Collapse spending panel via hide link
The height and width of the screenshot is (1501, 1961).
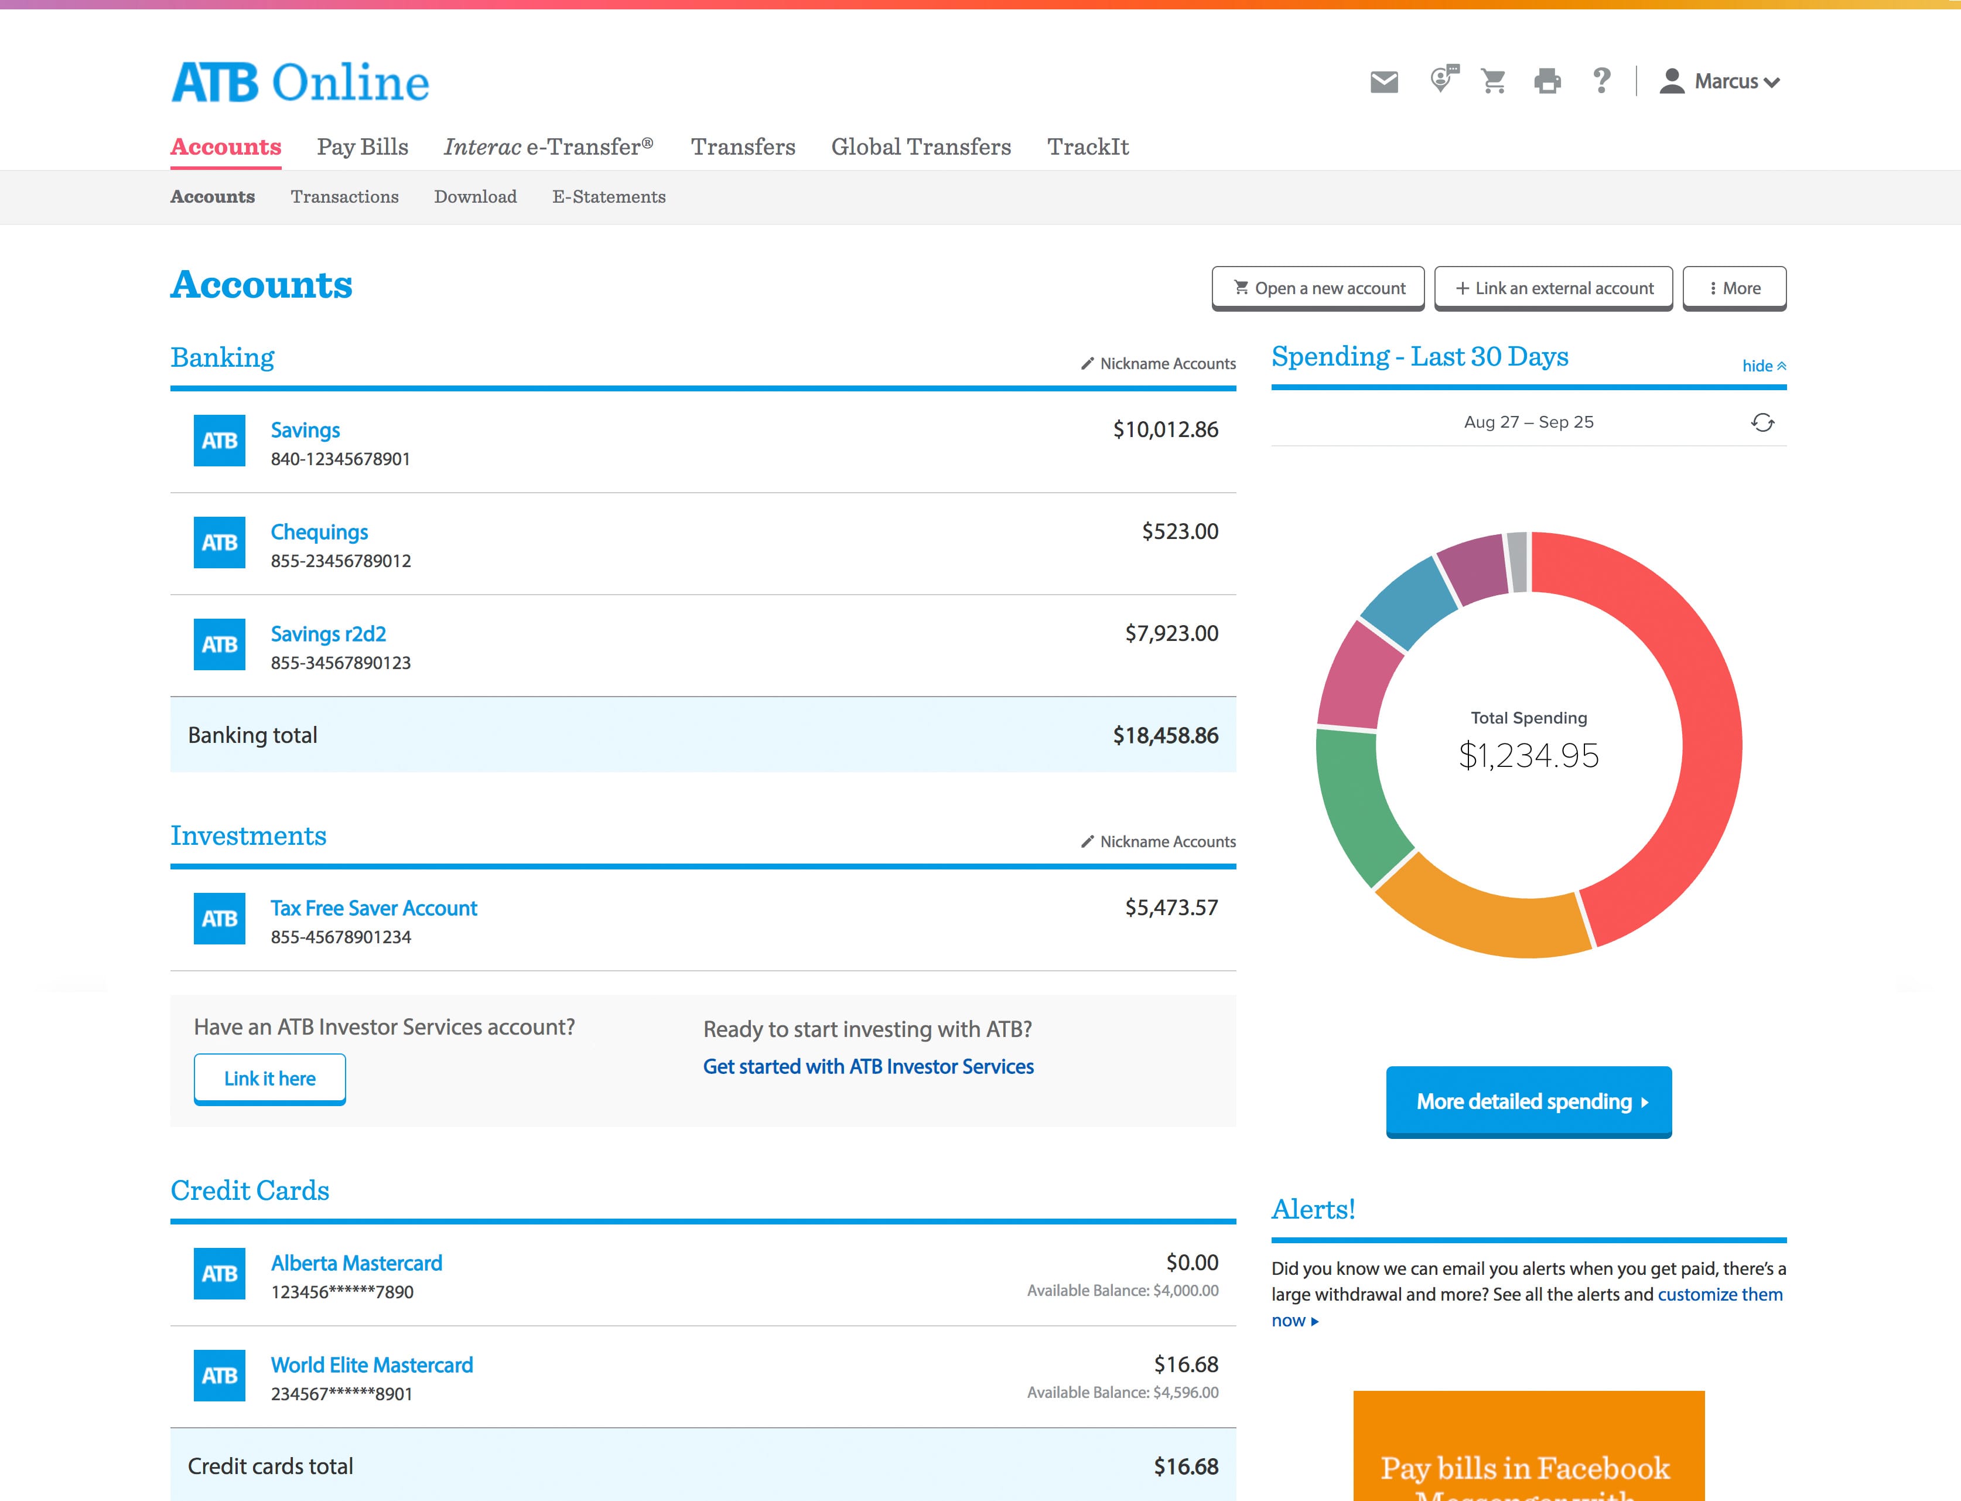(x=1764, y=366)
